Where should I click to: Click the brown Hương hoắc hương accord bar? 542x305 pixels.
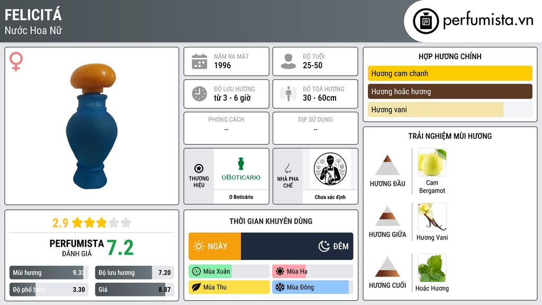[450, 91]
